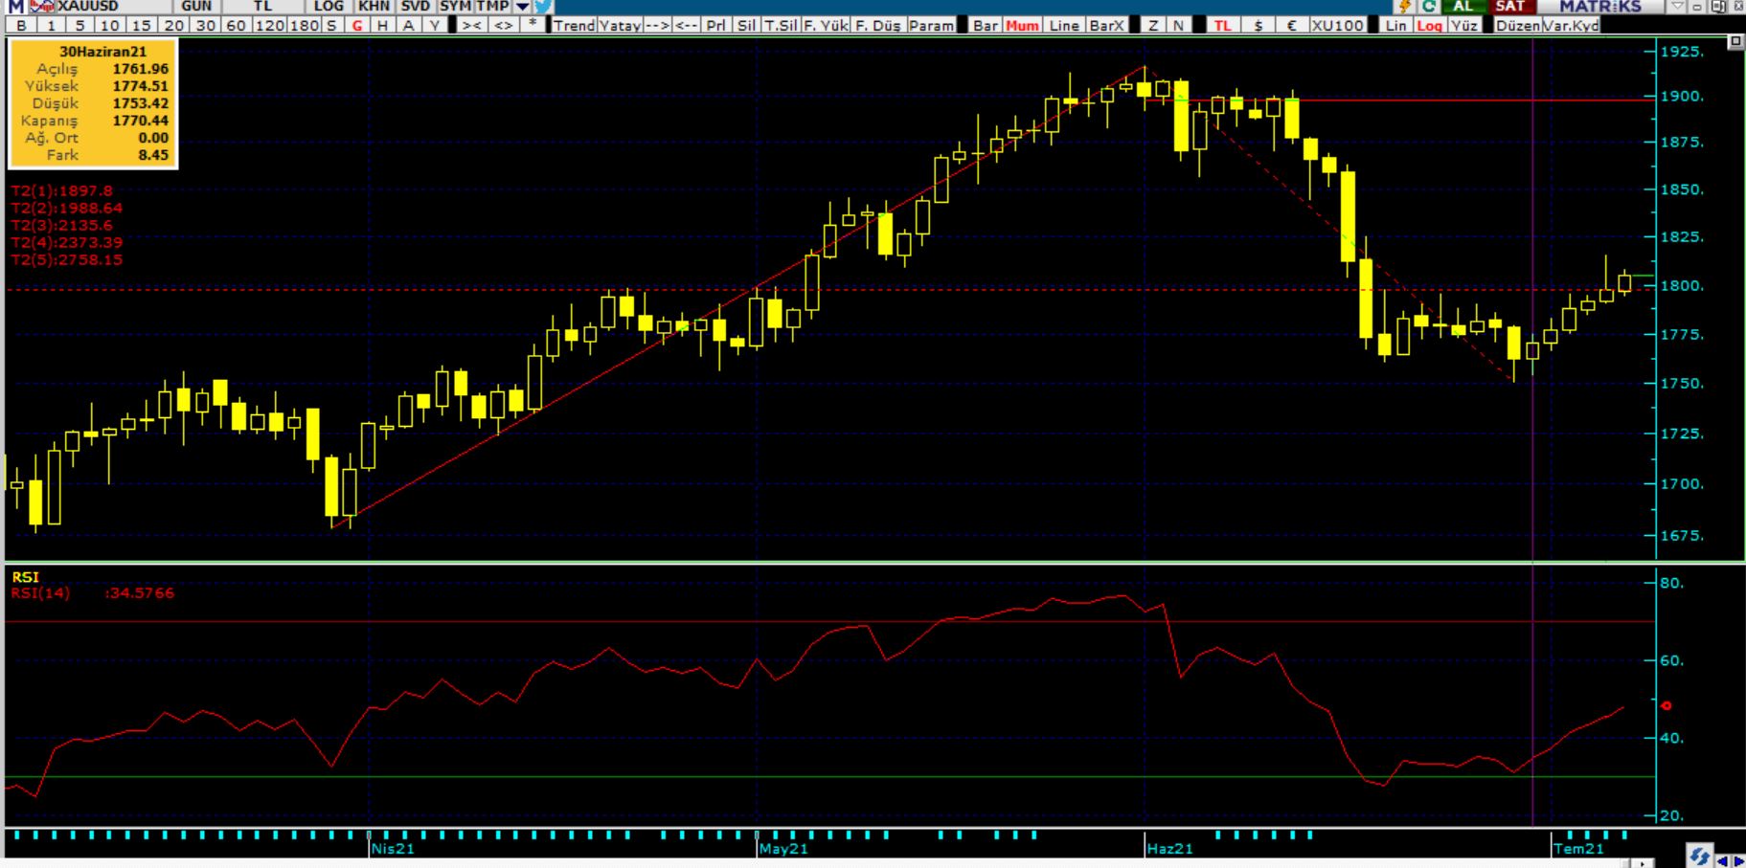Click the Matriks M logo icon

pos(15,7)
